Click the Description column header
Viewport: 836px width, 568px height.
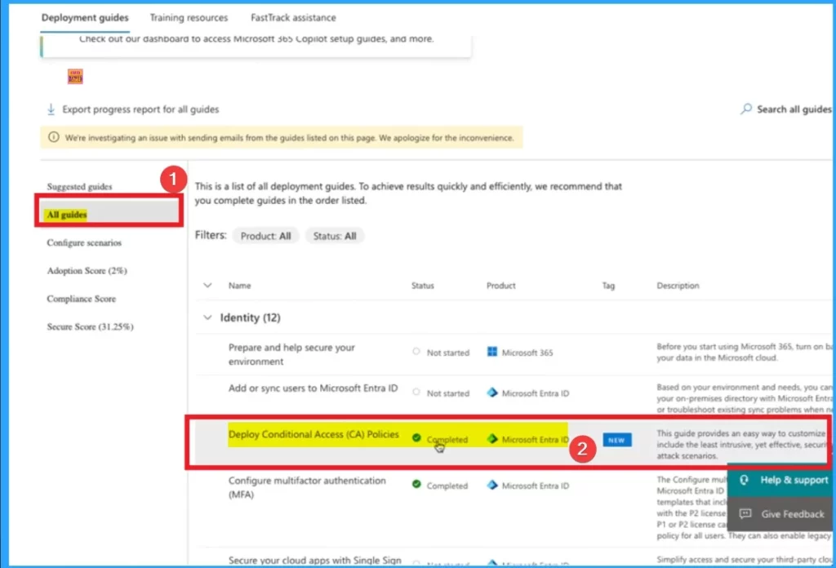[x=678, y=286]
